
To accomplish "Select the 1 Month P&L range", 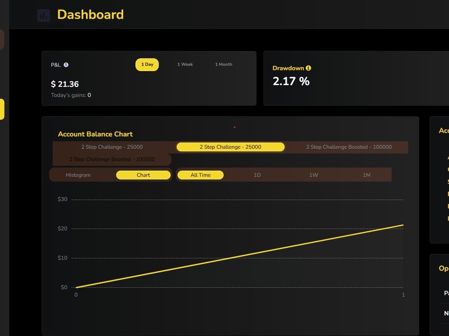I will (223, 64).
